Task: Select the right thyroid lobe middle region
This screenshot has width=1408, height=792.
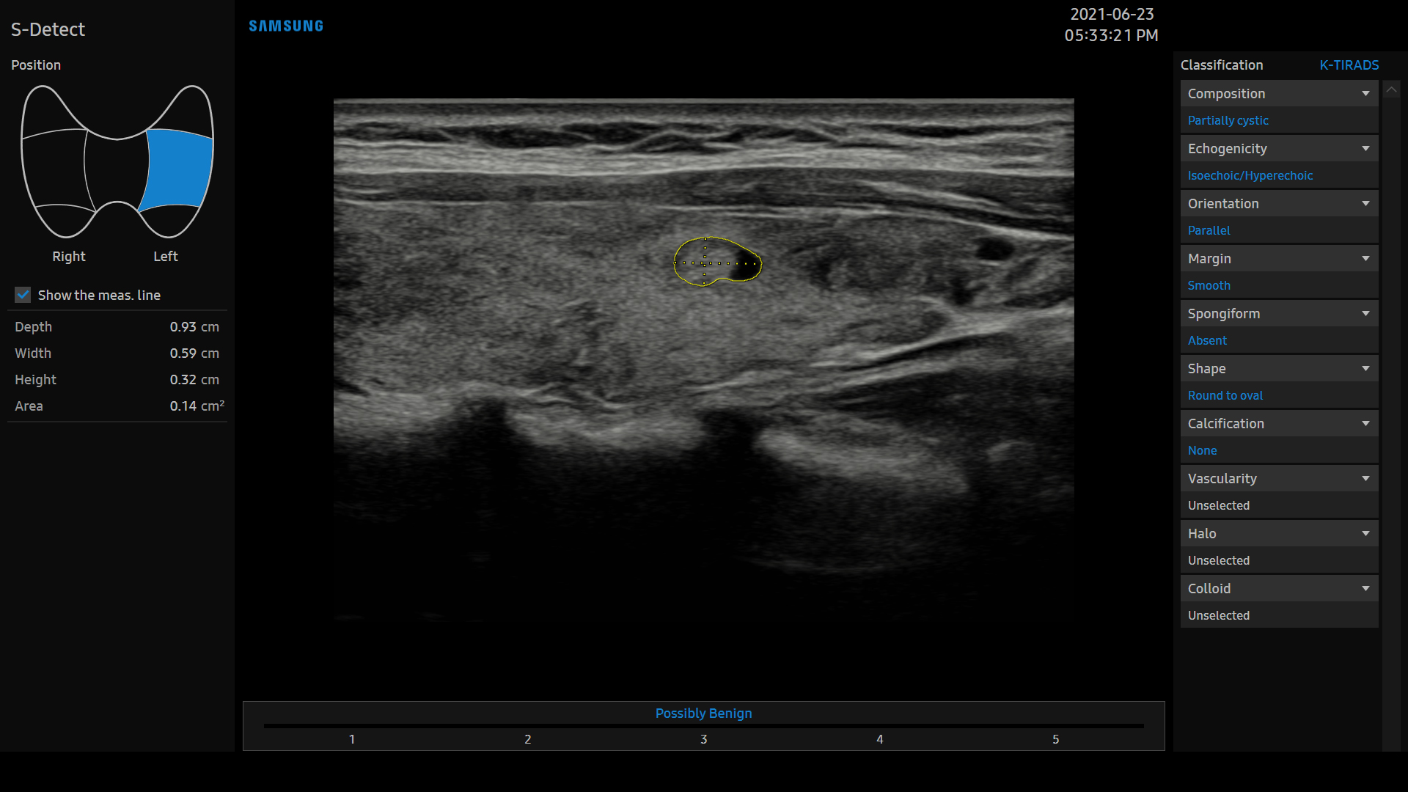Action: click(55, 171)
